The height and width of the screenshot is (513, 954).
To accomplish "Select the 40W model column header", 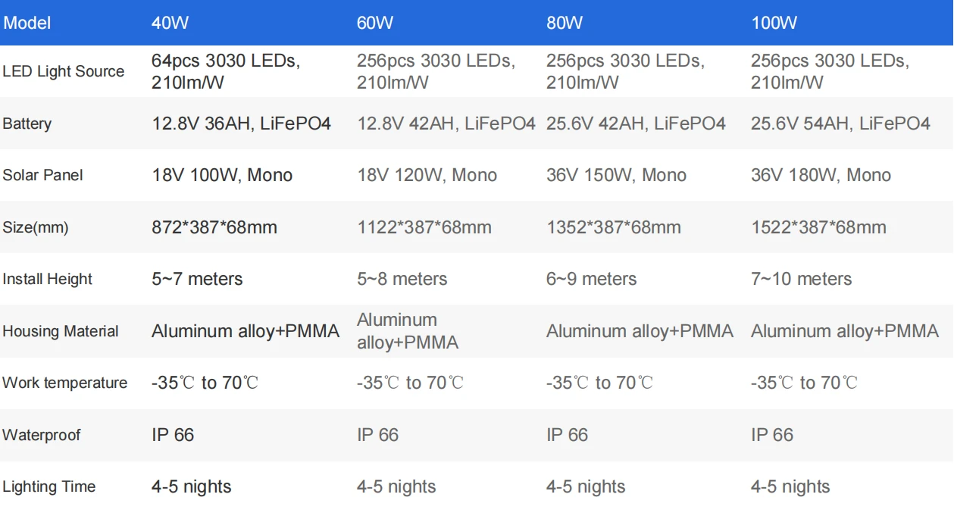I will tap(170, 23).
